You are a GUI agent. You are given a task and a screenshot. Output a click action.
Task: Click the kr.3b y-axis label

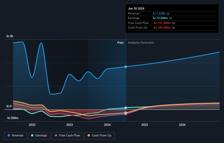point(10,36)
